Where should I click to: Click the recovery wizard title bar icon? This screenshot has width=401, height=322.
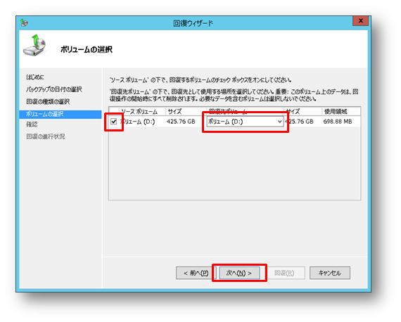click(x=24, y=22)
